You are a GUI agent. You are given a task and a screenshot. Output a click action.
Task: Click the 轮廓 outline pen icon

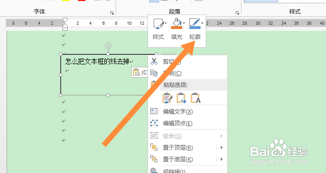coord(194,23)
